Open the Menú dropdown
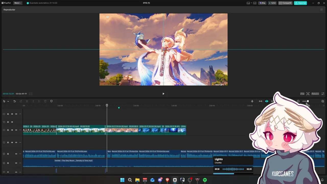The width and height of the screenshot is (327, 184). tap(18, 3)
